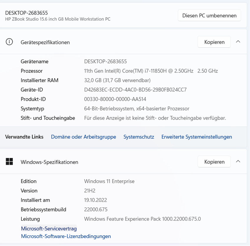The image size is (250, 246).
Task: Click the Edition value Windows 11 Enterprise
Action: click(109, 181)
